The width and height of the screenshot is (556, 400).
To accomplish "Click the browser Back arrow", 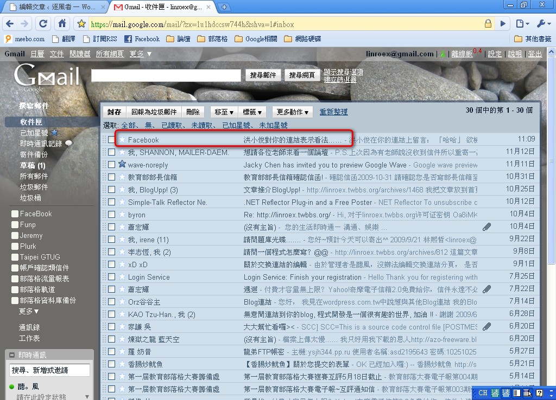I will pos(10,24).
